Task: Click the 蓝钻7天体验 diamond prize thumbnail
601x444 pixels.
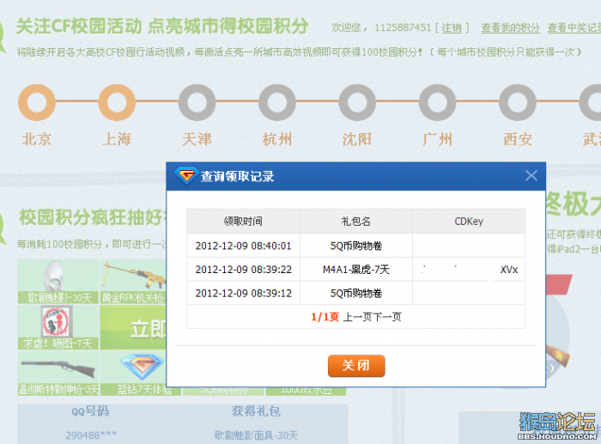Action: tap(141, 373)
